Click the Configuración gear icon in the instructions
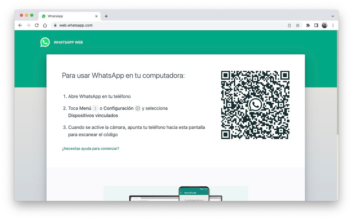 [x=138, y=108]
